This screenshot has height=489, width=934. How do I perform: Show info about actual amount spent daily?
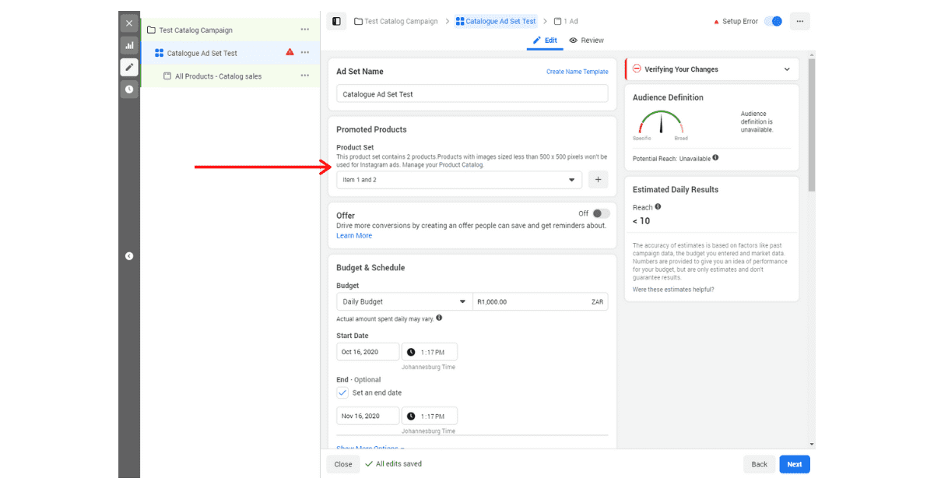click(x=439, y=318)
